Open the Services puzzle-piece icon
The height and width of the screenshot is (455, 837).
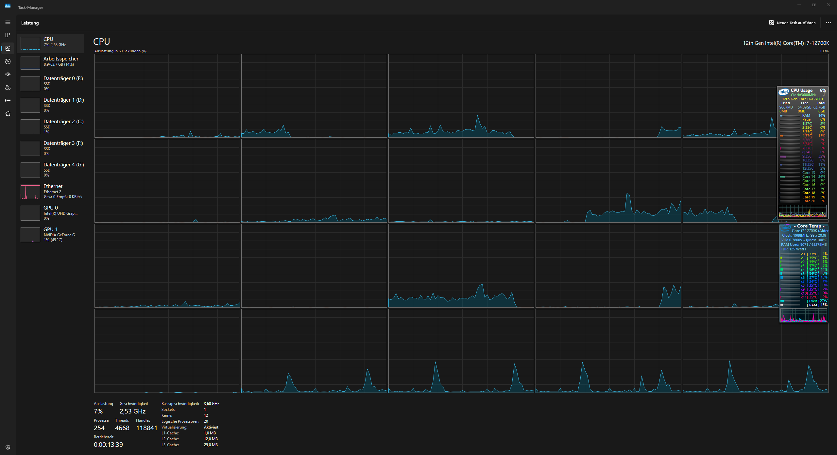(x=8, y=114)
